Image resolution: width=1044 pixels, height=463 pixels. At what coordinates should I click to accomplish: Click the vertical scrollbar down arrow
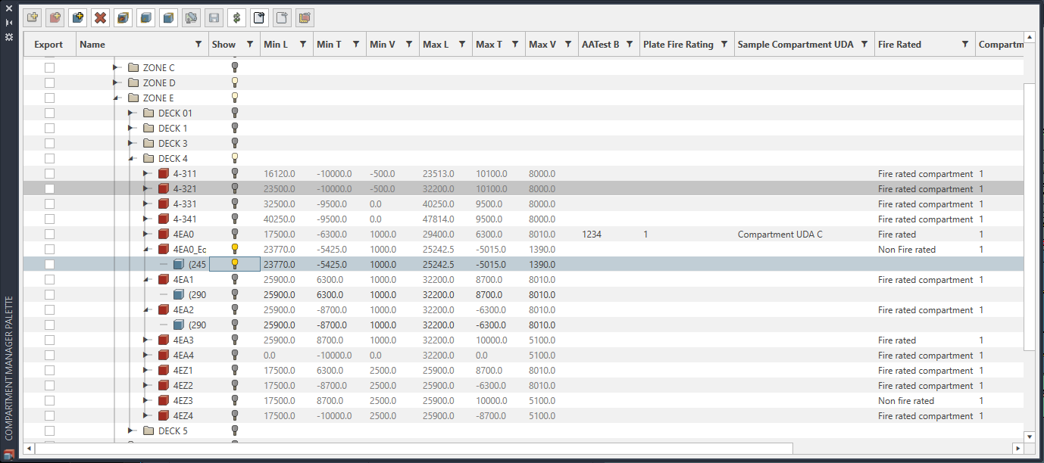pos(1029,437)
